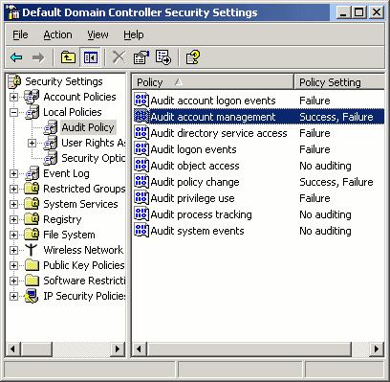Expand the Restricted Groups node
Image resolution: width=390 pixels, height=382 pixels.
tap(13, 189)
